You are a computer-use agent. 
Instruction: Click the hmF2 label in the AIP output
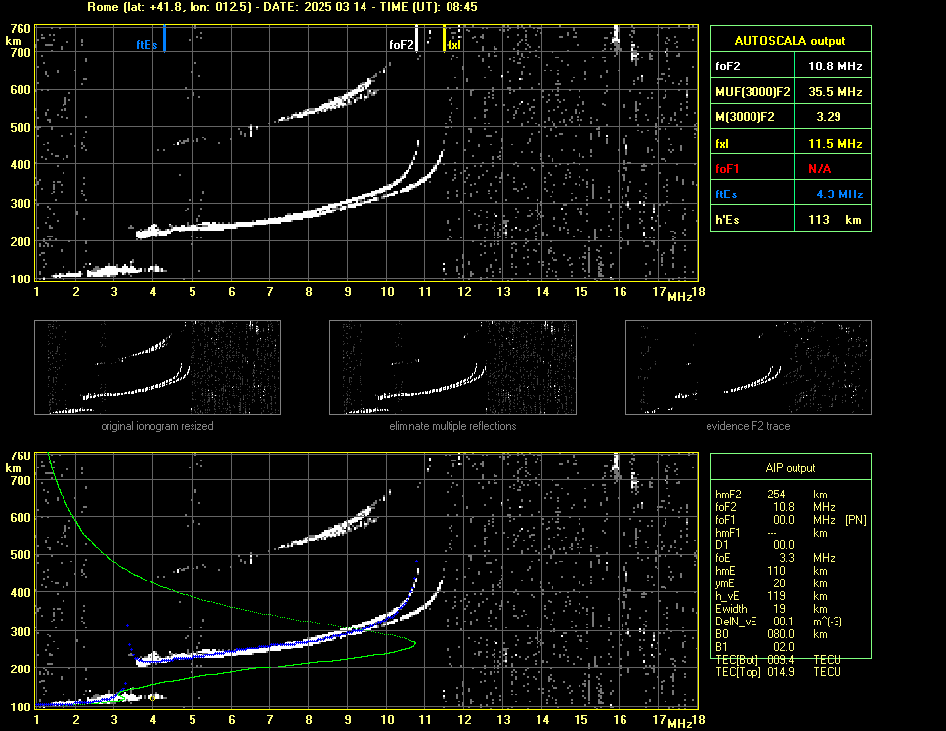point(728,494)
